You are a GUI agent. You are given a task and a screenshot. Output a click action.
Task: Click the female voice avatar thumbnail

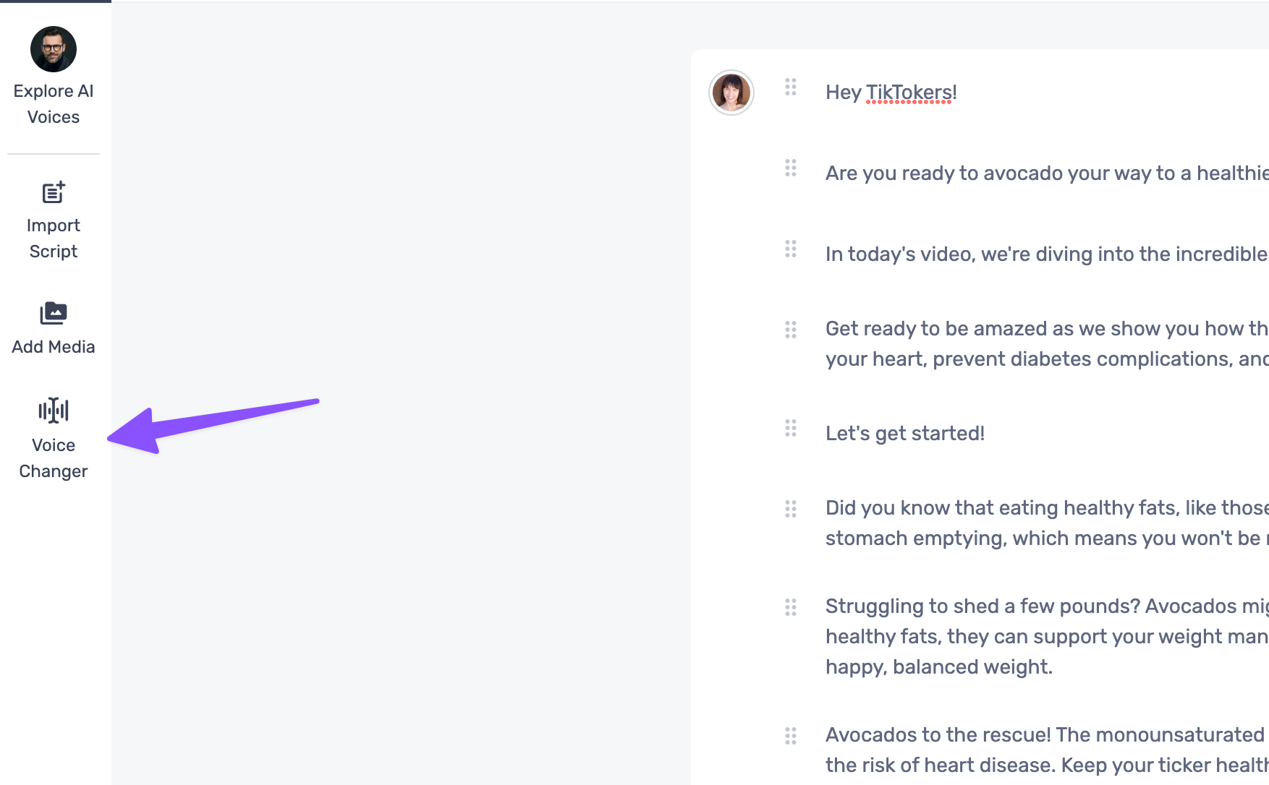(x=731, y=93)
